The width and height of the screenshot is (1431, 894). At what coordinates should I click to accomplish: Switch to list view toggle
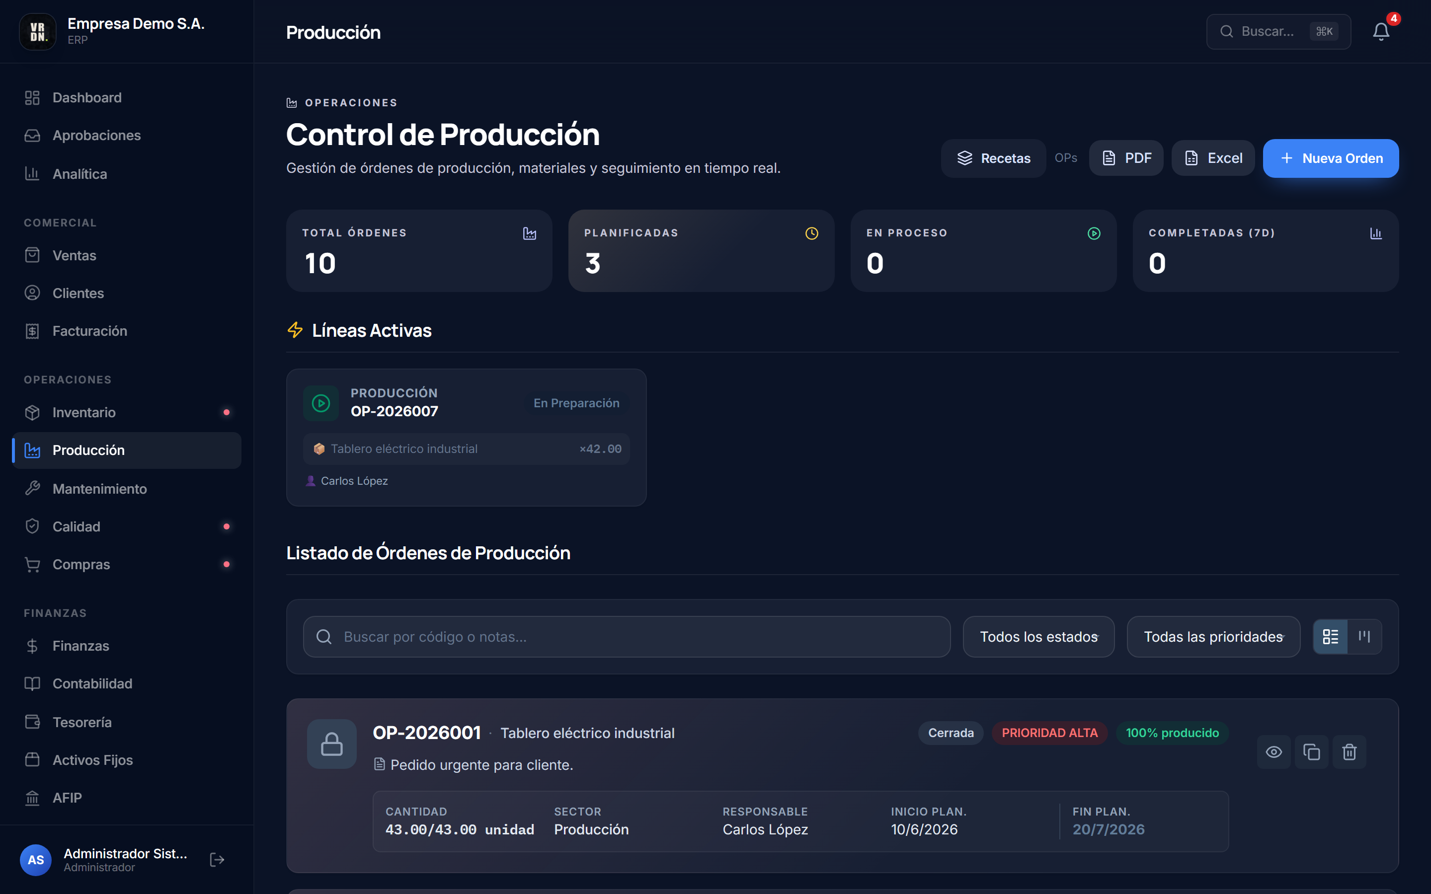pyautogui.click(x=1331, y=637)
